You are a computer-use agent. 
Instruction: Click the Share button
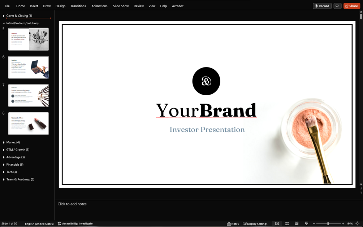(x=352, y=6)
